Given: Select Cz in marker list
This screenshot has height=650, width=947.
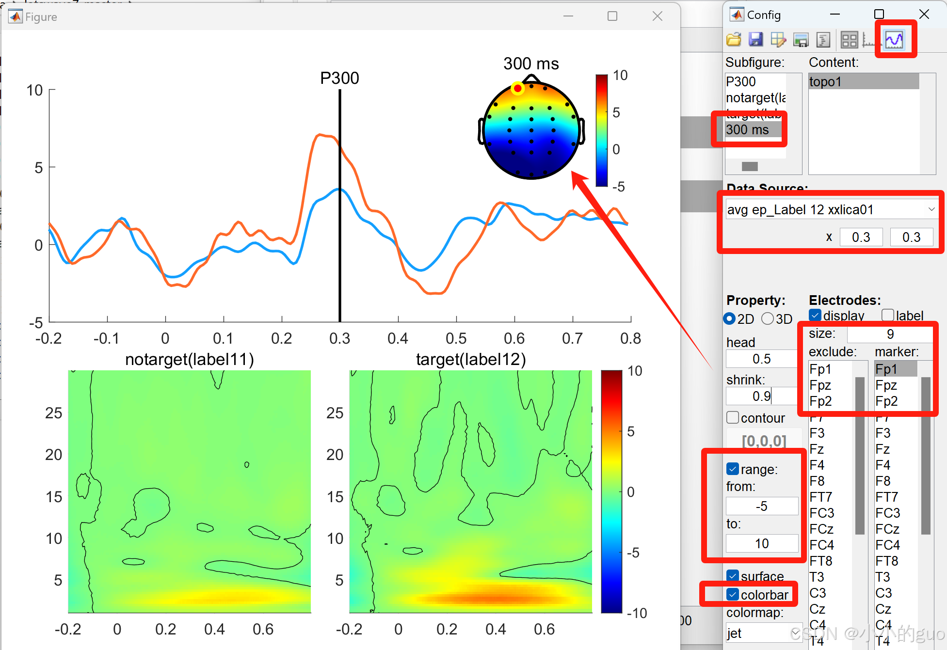Looking at the screenshot, I should (896, 609).
